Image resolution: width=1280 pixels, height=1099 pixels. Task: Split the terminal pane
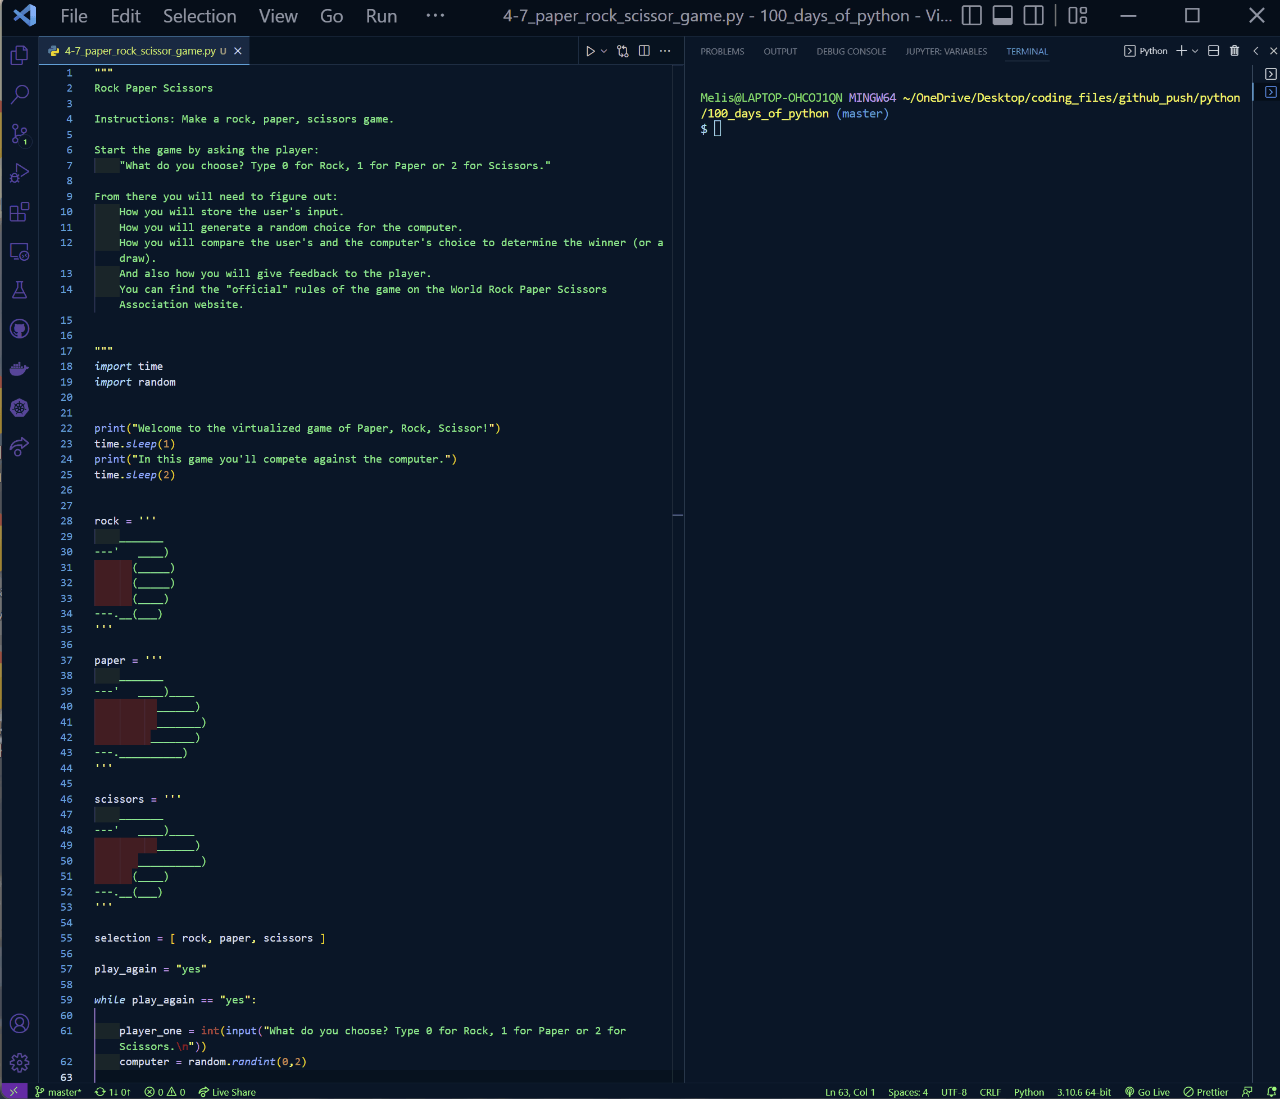(1213, 51)
